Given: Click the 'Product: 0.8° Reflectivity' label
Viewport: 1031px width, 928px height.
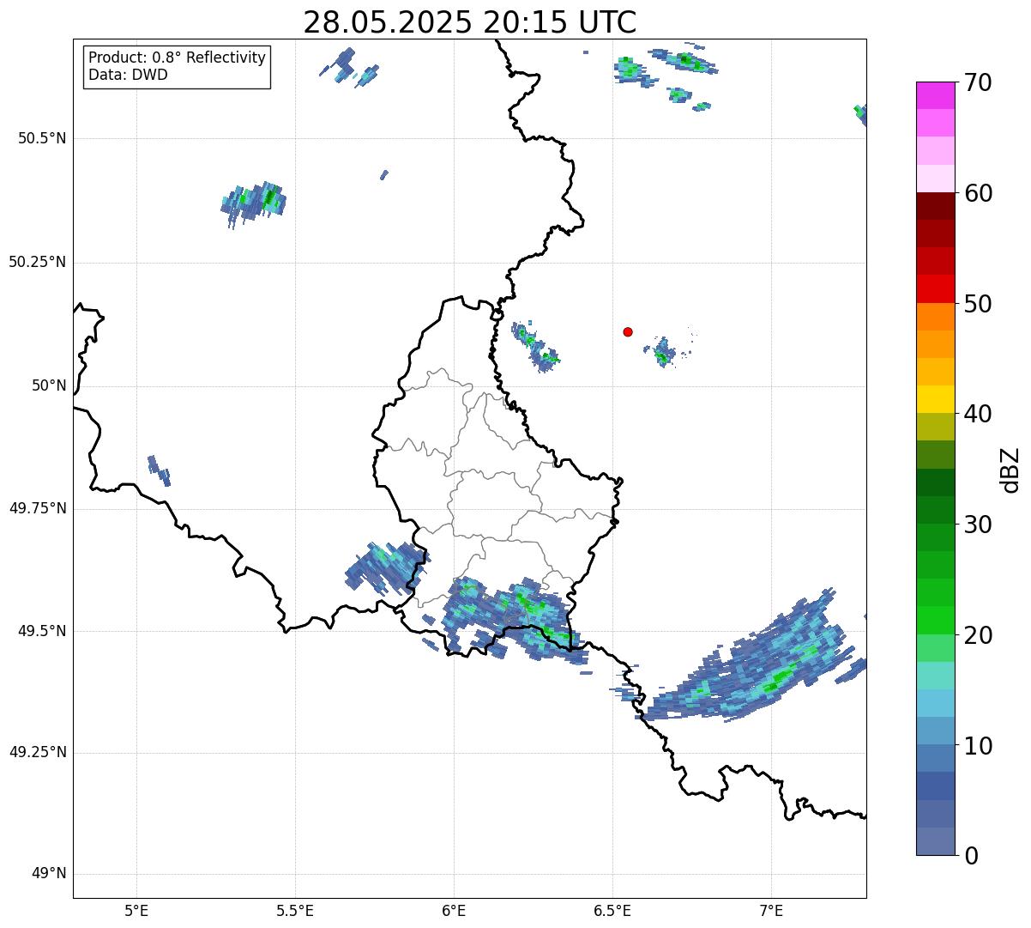Looking at the screenshot, I should coord(178,58).
